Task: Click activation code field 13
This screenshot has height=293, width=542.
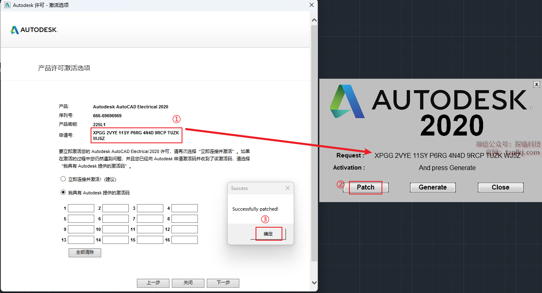Action: coord(81,240)
